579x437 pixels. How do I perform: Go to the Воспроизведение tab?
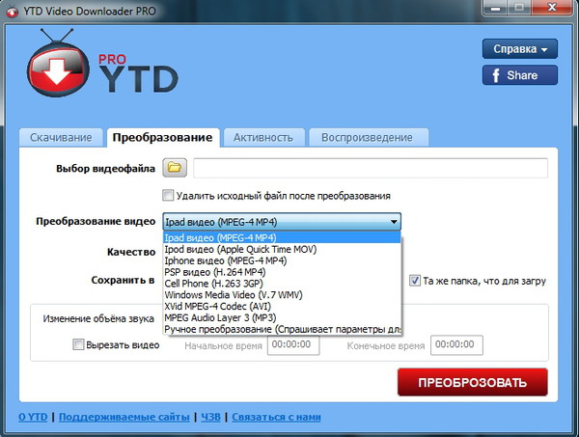point(367,137)
